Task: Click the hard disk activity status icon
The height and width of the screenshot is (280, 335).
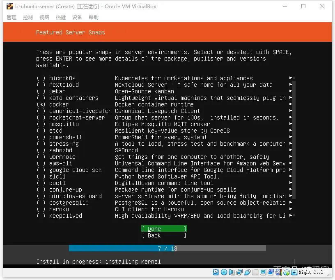Action: 216,272
